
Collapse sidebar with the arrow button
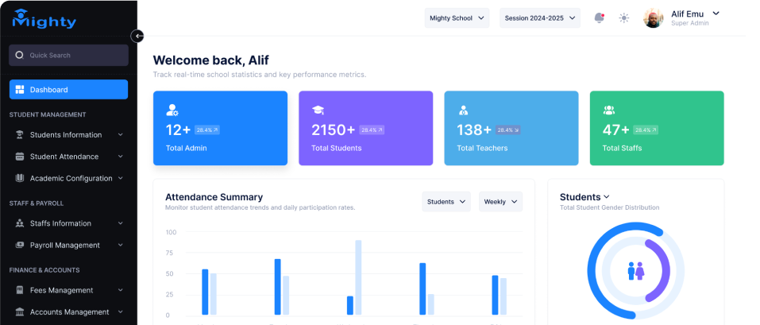(x=137, y=36)
